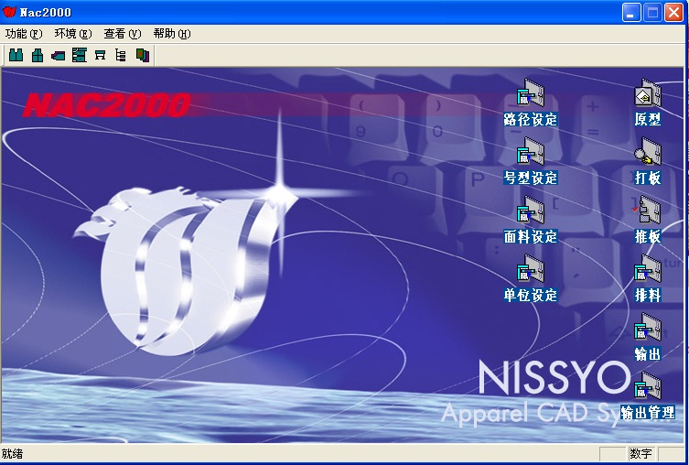
Task: Click the stacked colored sheets toolbar icon
Action: pos(143,55)
